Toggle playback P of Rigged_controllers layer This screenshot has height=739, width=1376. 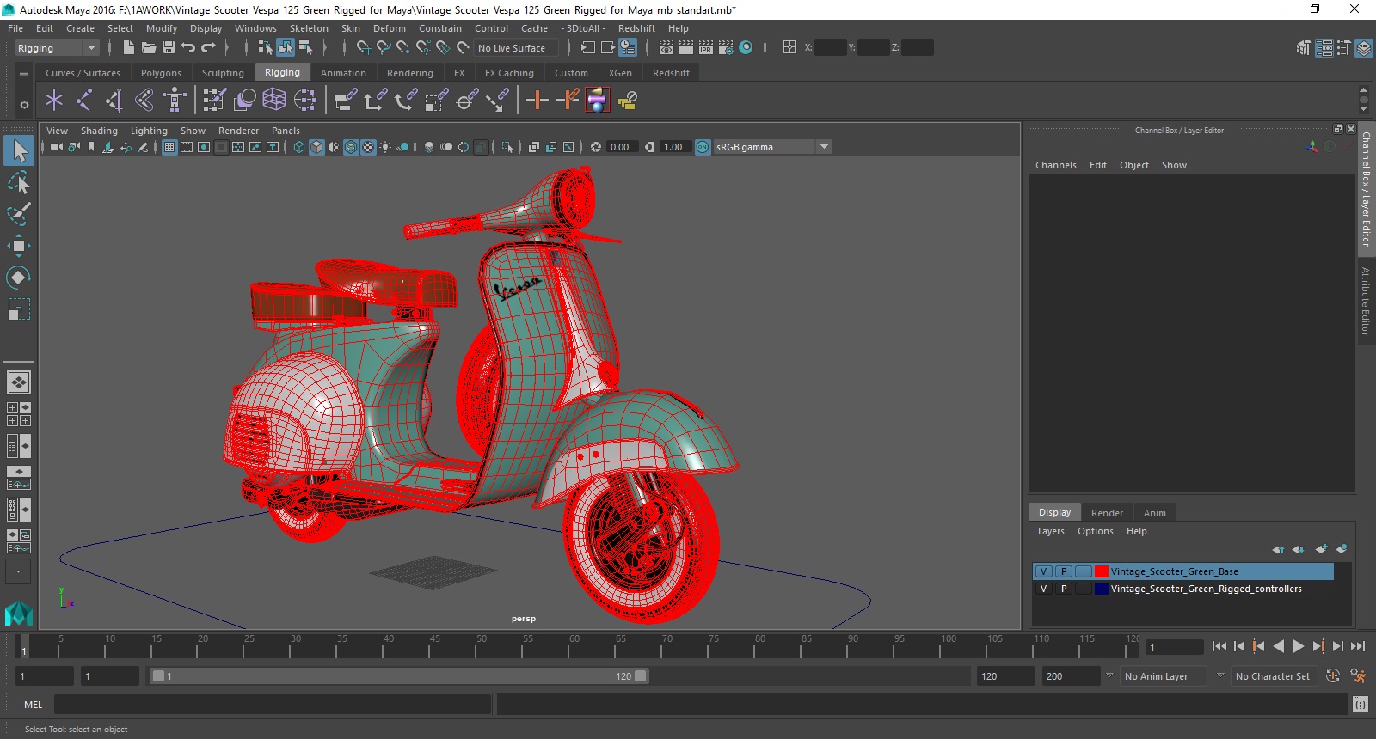tap(1064, 589)
